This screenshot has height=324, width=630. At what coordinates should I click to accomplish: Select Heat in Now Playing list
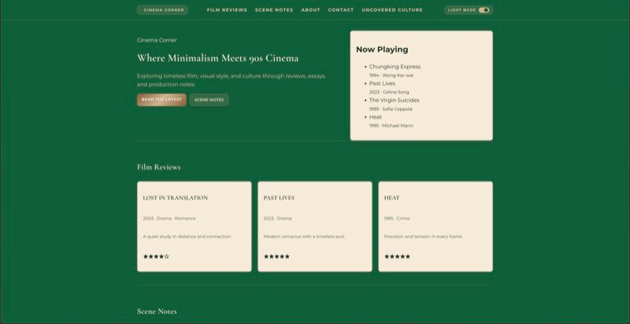376,117
